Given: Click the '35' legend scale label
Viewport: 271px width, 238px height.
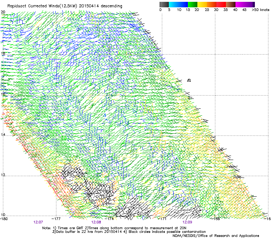Looking at the screenshot, I should pyautogui.click(x=226, y=10).
